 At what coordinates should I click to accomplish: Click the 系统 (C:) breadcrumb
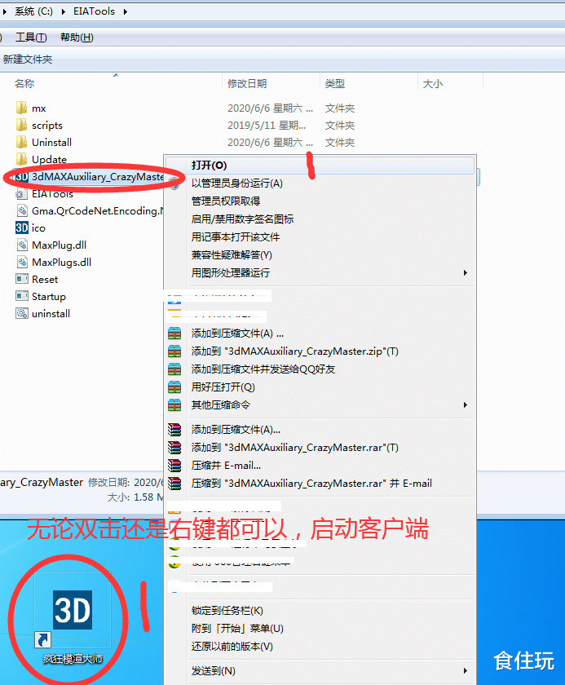point(33,11)
